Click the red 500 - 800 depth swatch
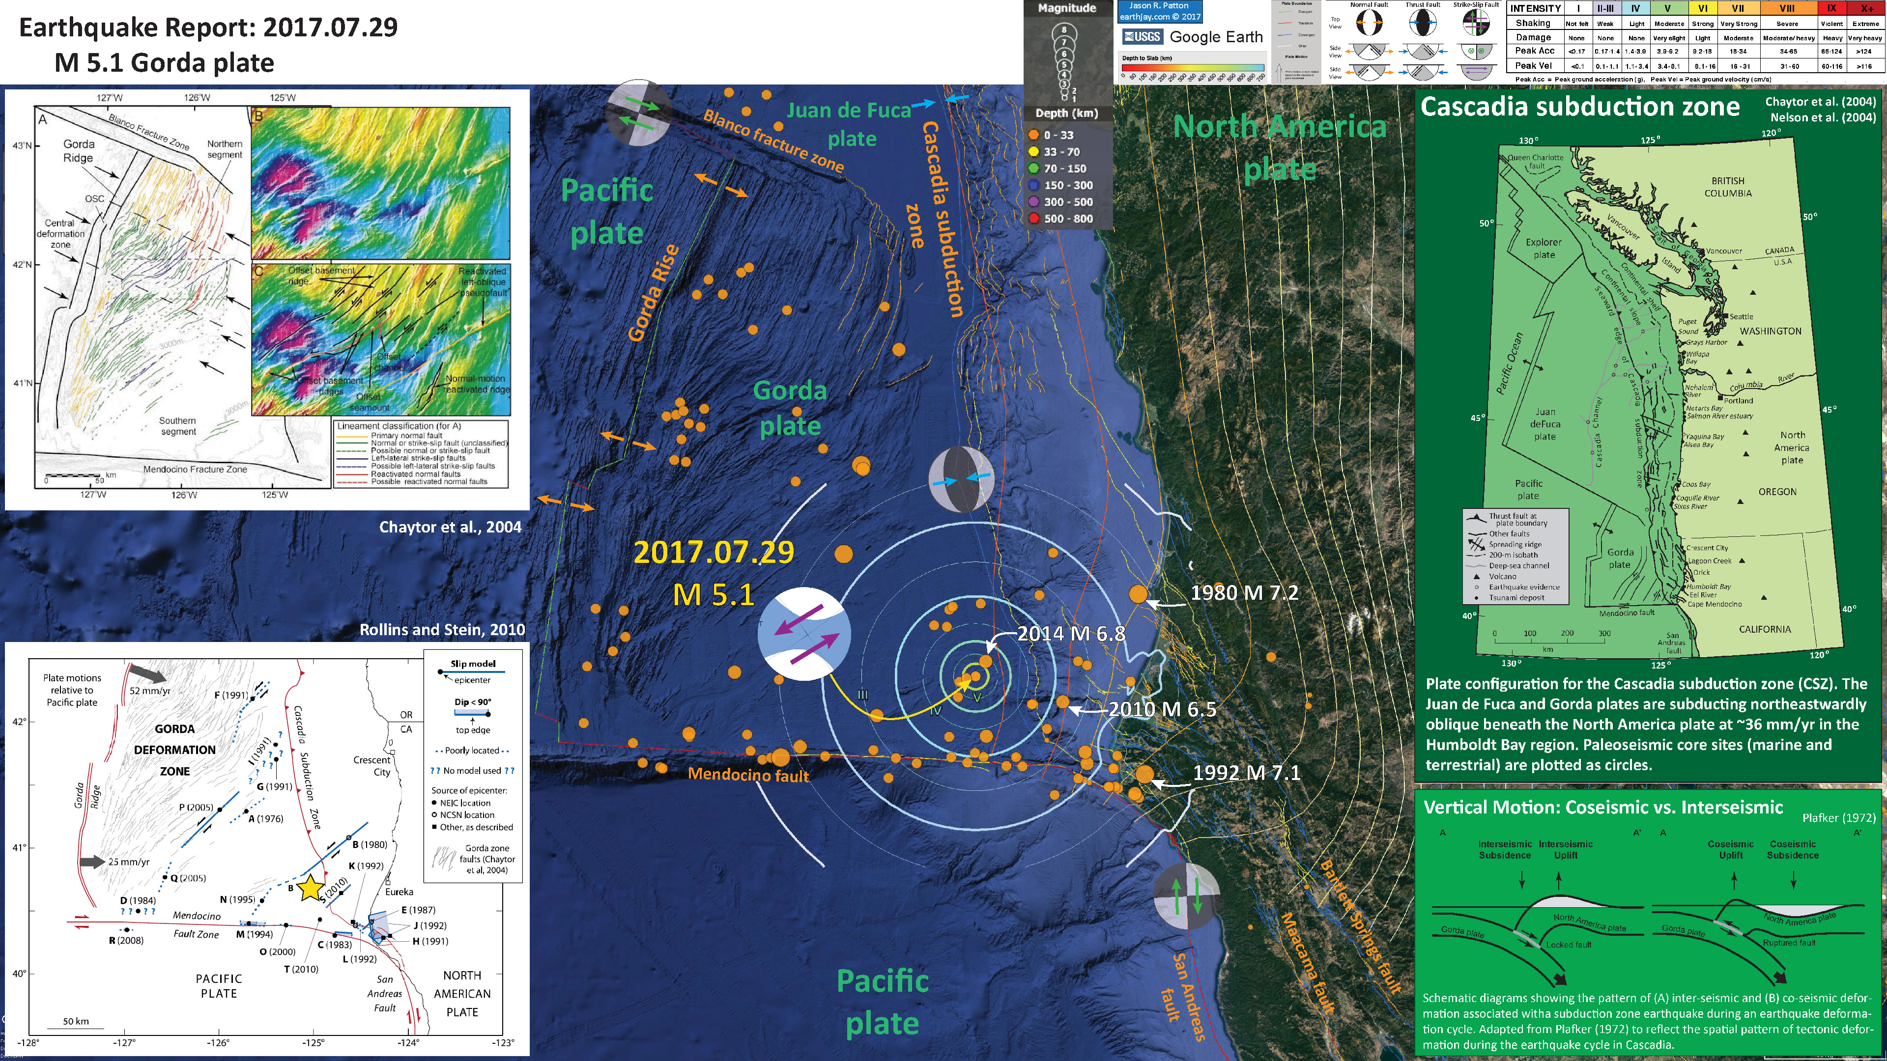The width and height of the screenshot is (1887, 1061). click(1033, 218)
